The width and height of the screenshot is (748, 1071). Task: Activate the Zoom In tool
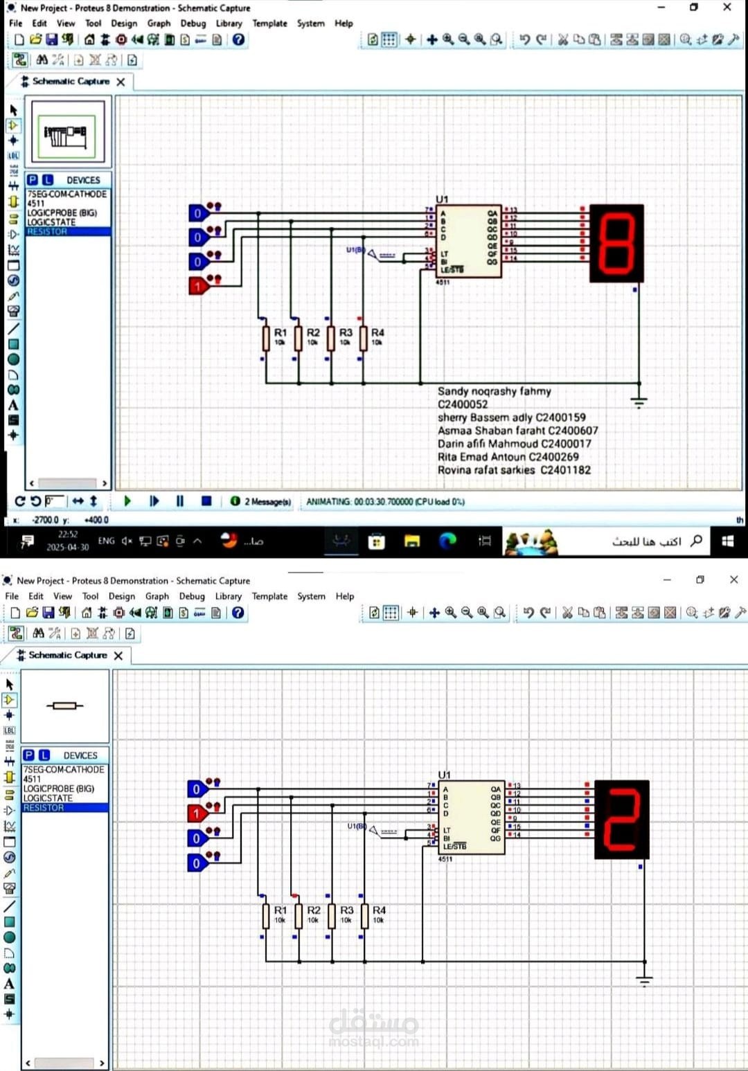coord(447,40)
